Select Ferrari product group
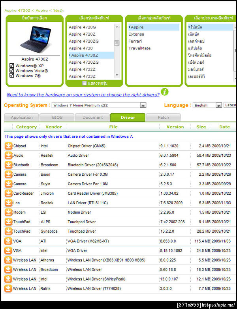The image size is (237, 309). (135, 41)
